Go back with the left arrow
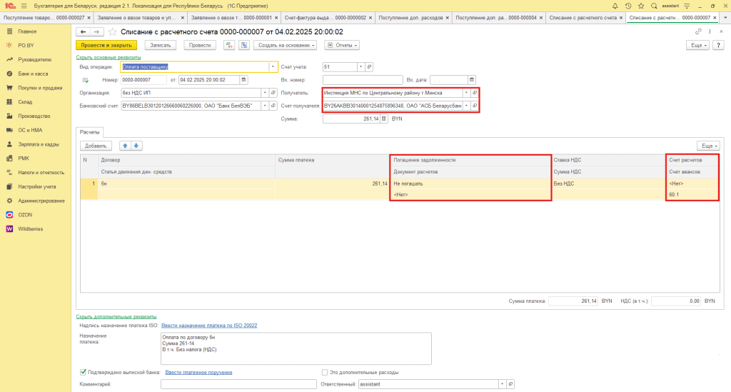 click(x=83, y=31)
